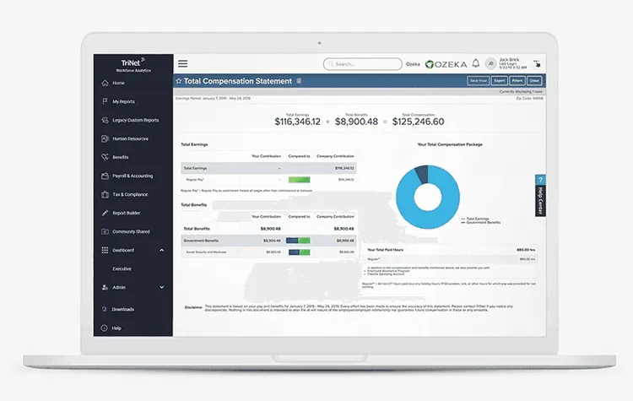Collapse the Dashboard sidebar section
This screenshot has height=401, width=633.
pos(161,250)
